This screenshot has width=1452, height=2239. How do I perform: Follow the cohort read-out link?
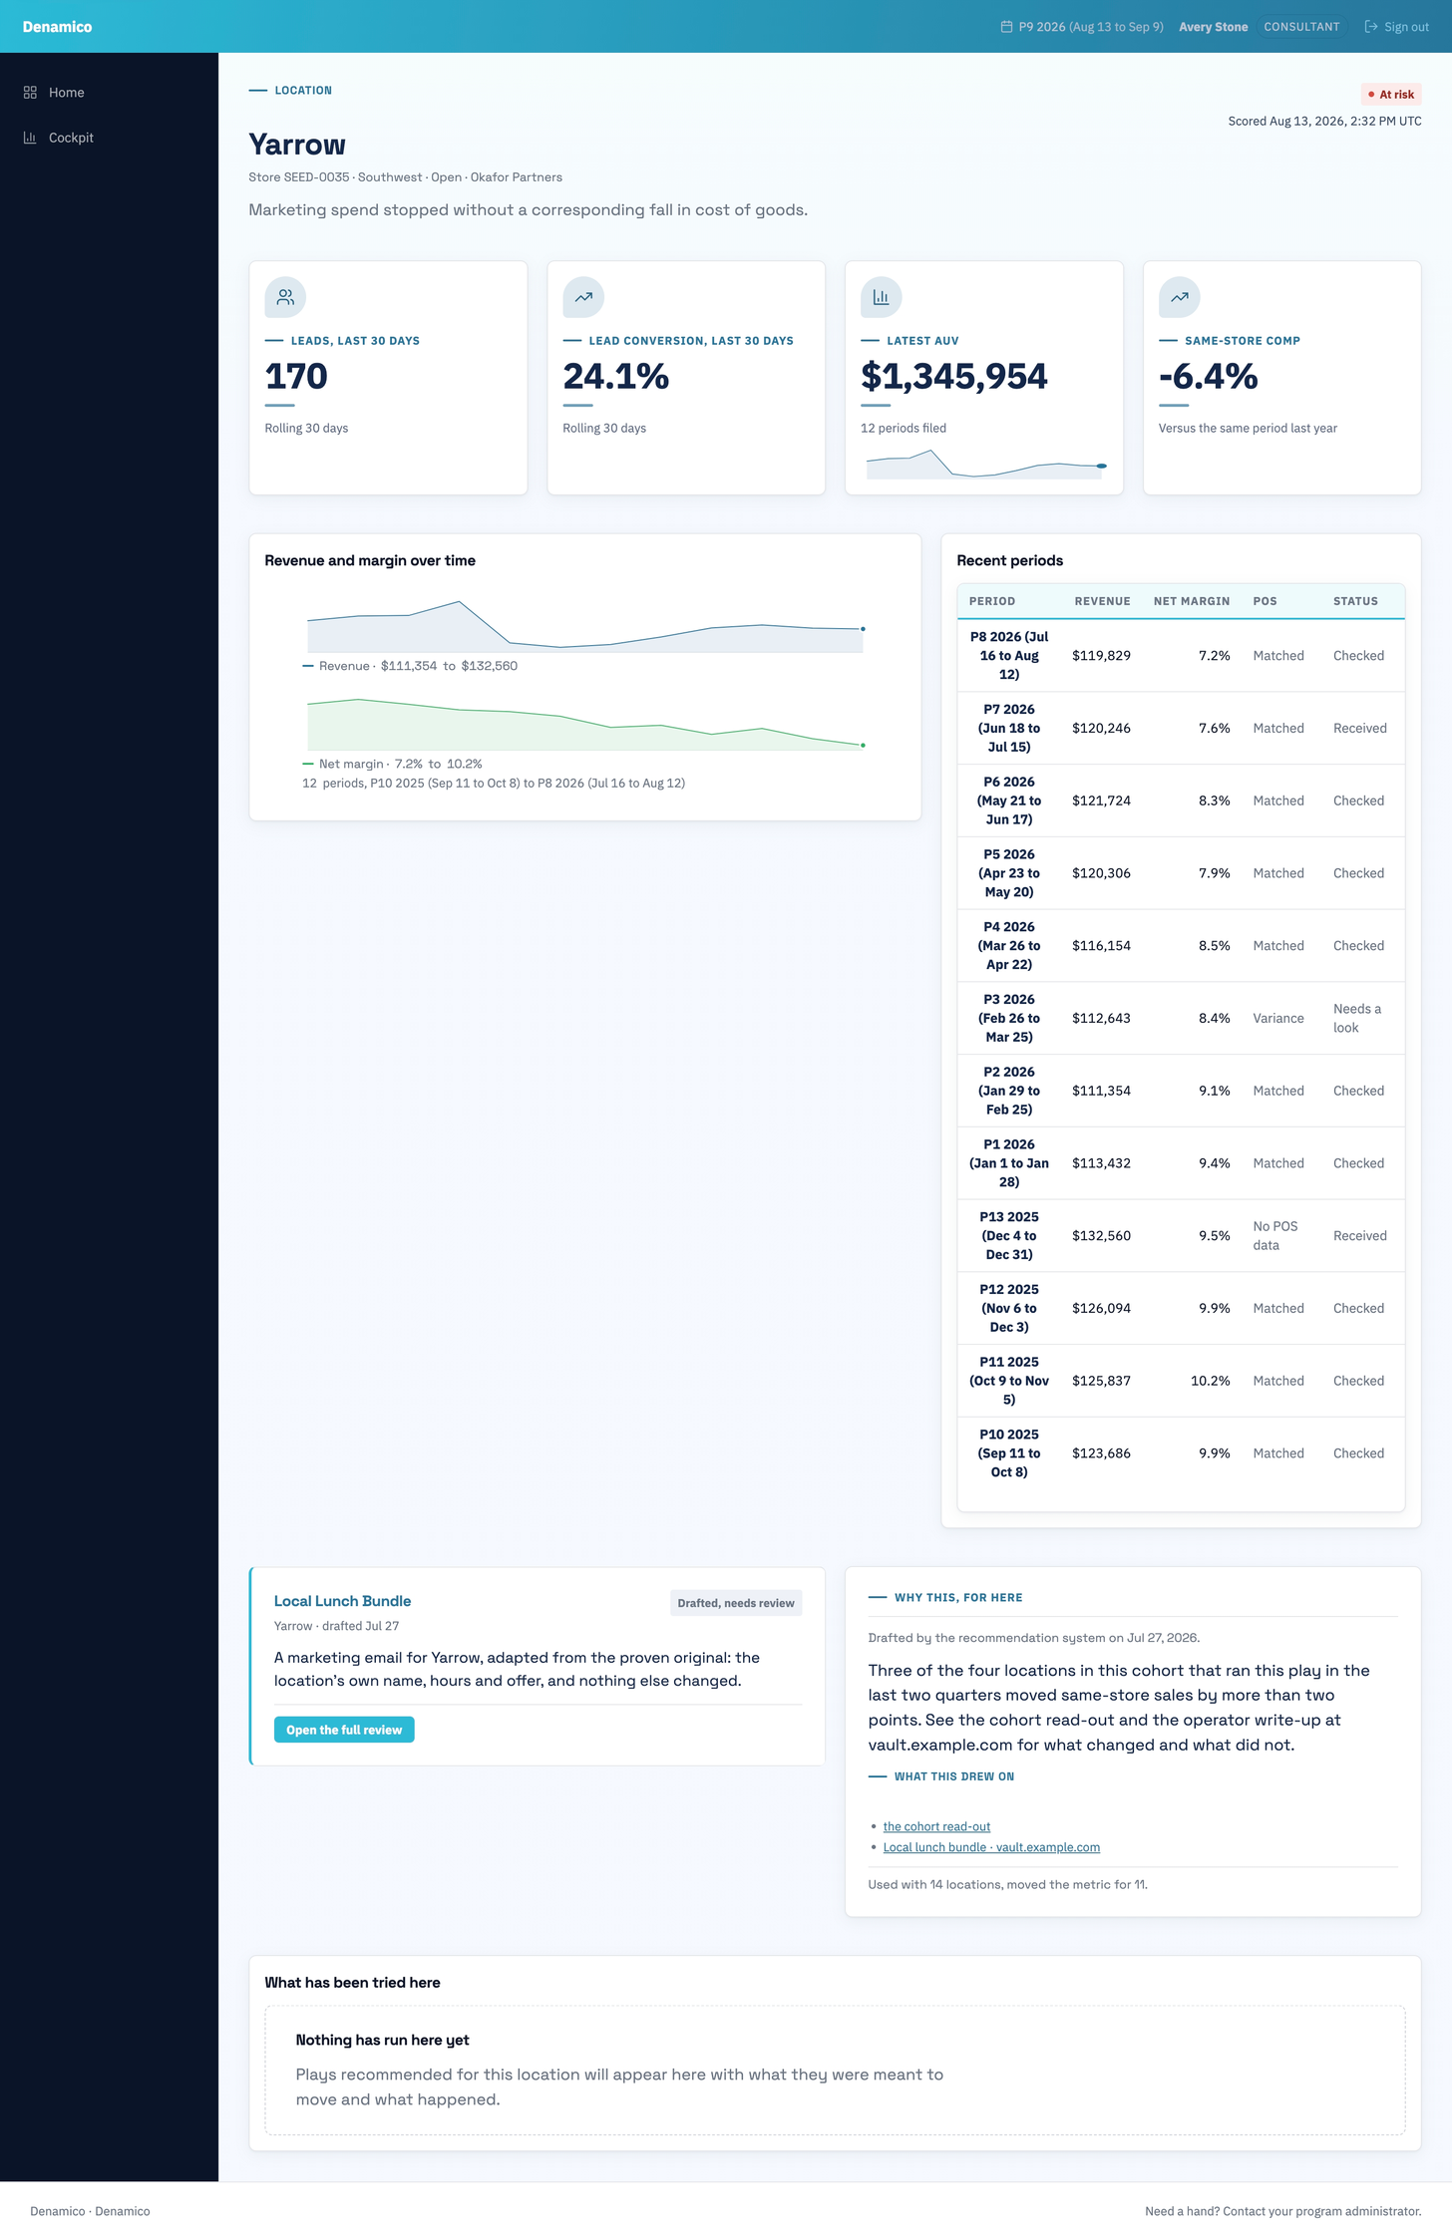pos(936,1826)
